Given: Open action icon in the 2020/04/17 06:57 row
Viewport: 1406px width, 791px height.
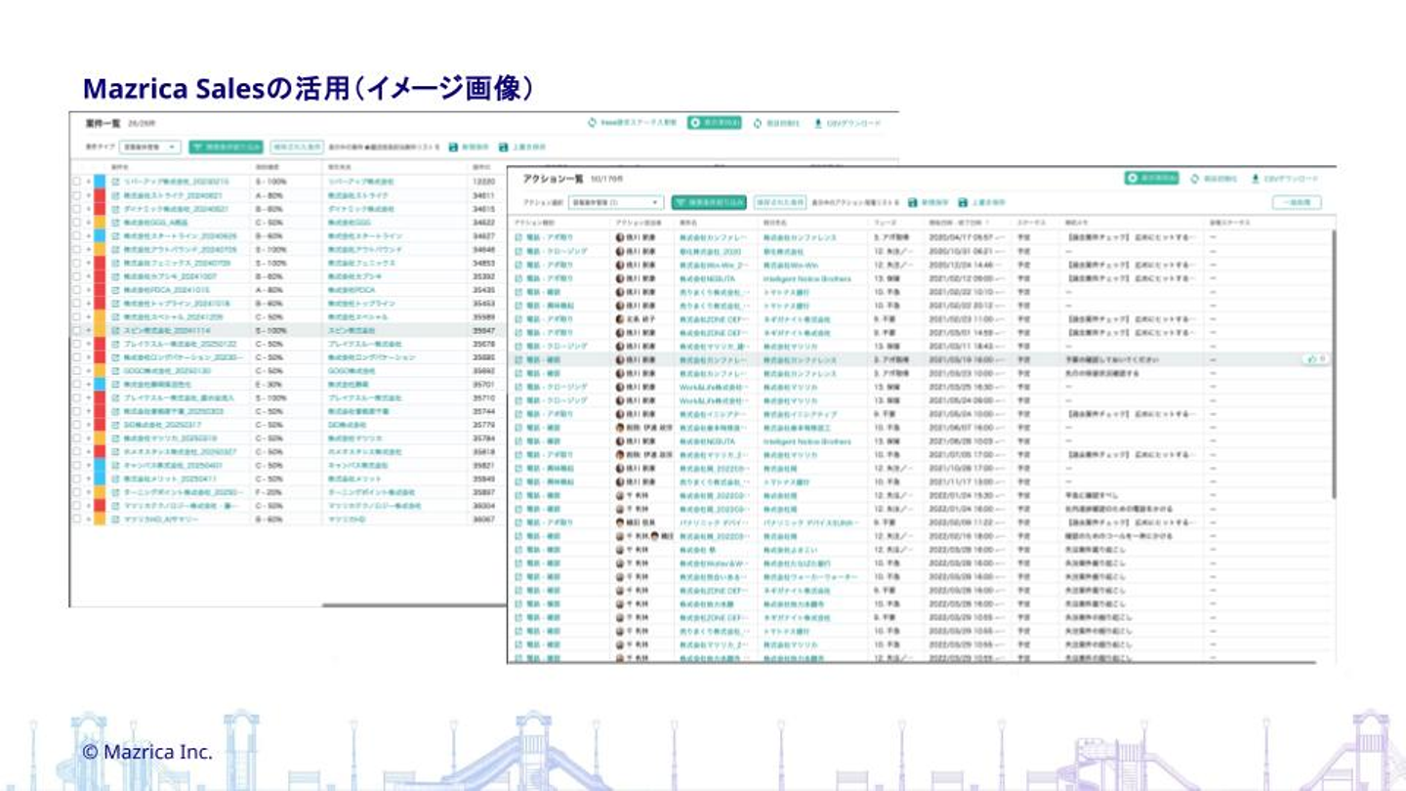Looking at the screenshot, I should click(x=518, y=237).
